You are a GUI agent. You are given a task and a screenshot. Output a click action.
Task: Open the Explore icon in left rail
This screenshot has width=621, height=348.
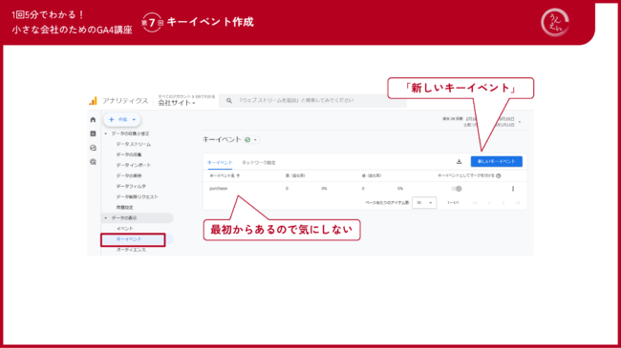tap(93, 148)
